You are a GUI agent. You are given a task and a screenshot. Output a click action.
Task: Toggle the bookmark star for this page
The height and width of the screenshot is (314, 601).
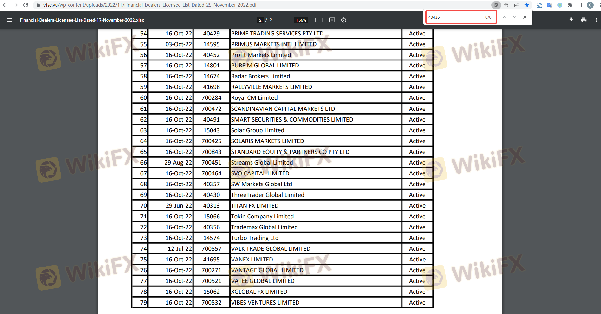click(x=527, y=5)
